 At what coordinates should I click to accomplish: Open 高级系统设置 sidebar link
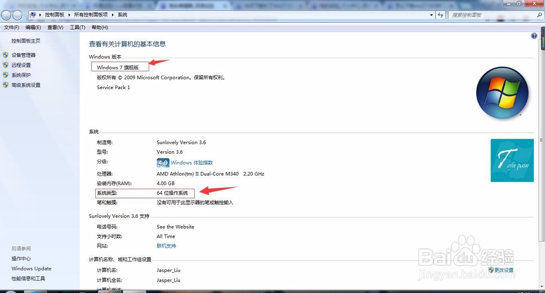(x=26, y=85)
